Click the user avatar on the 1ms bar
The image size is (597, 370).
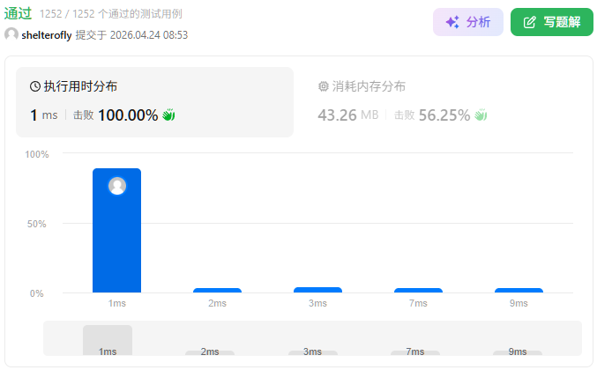point(117,186)
